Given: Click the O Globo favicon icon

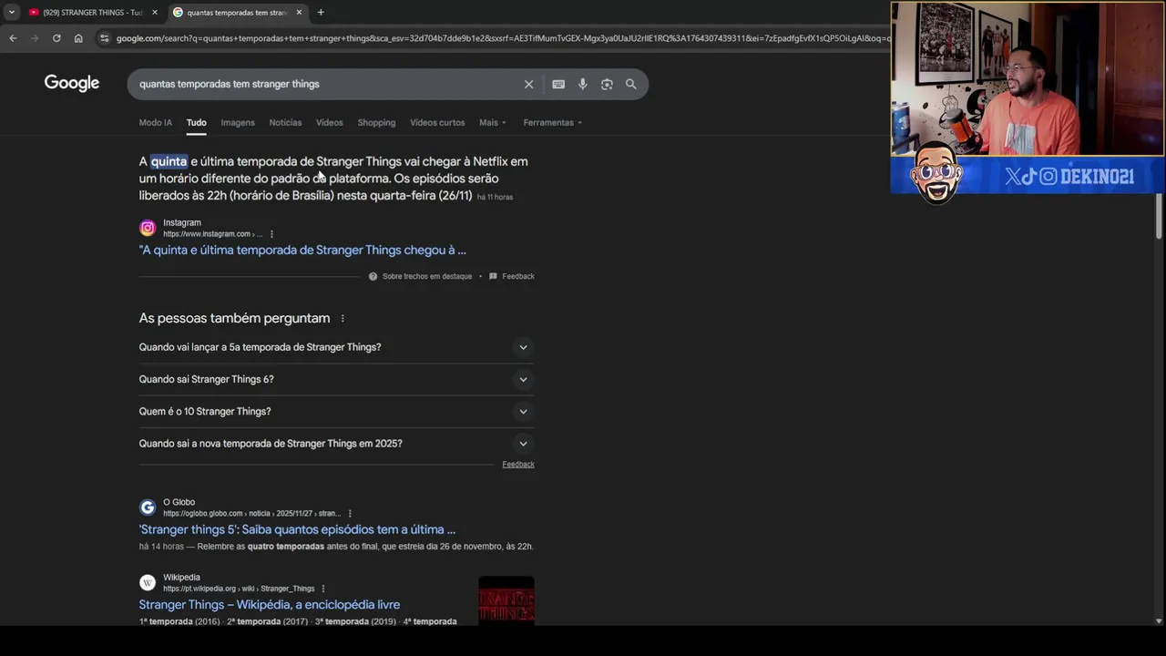Looking at the screenshot, I should click(x=148, y=507).
